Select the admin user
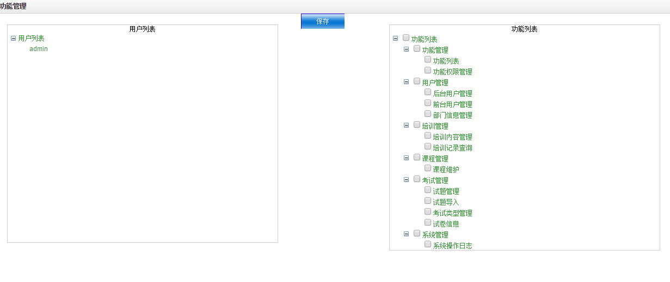This screenshot has width=670, height=282. click(x=39, y=49)
